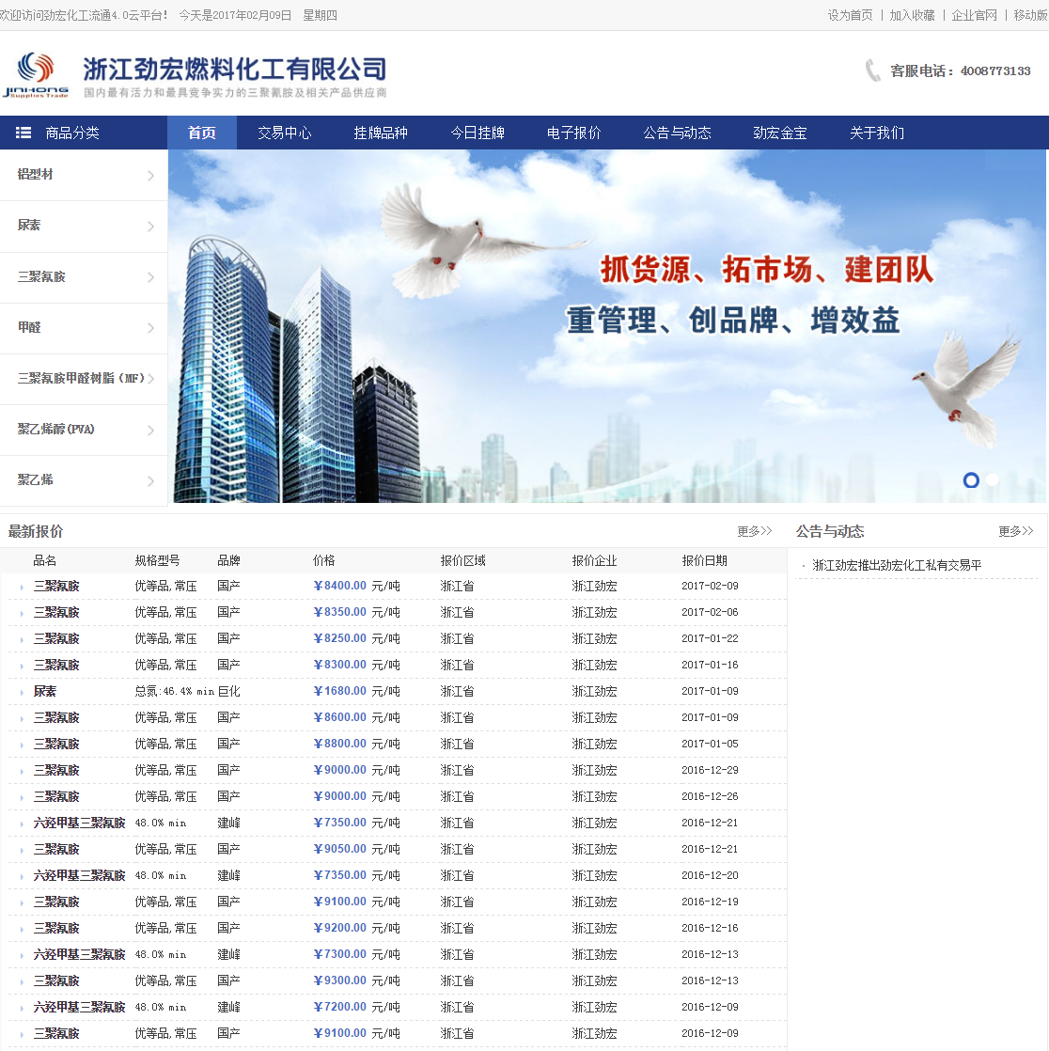Open 尿素 quote in price list

[x=45, y=691]
